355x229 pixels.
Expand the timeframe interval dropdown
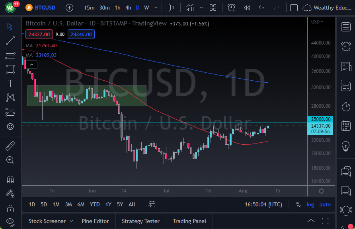pos(156,7)
